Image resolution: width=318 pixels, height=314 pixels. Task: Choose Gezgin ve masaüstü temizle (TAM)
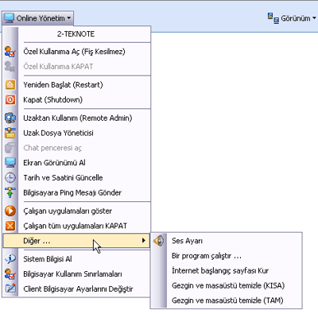[x=227, y=300]
